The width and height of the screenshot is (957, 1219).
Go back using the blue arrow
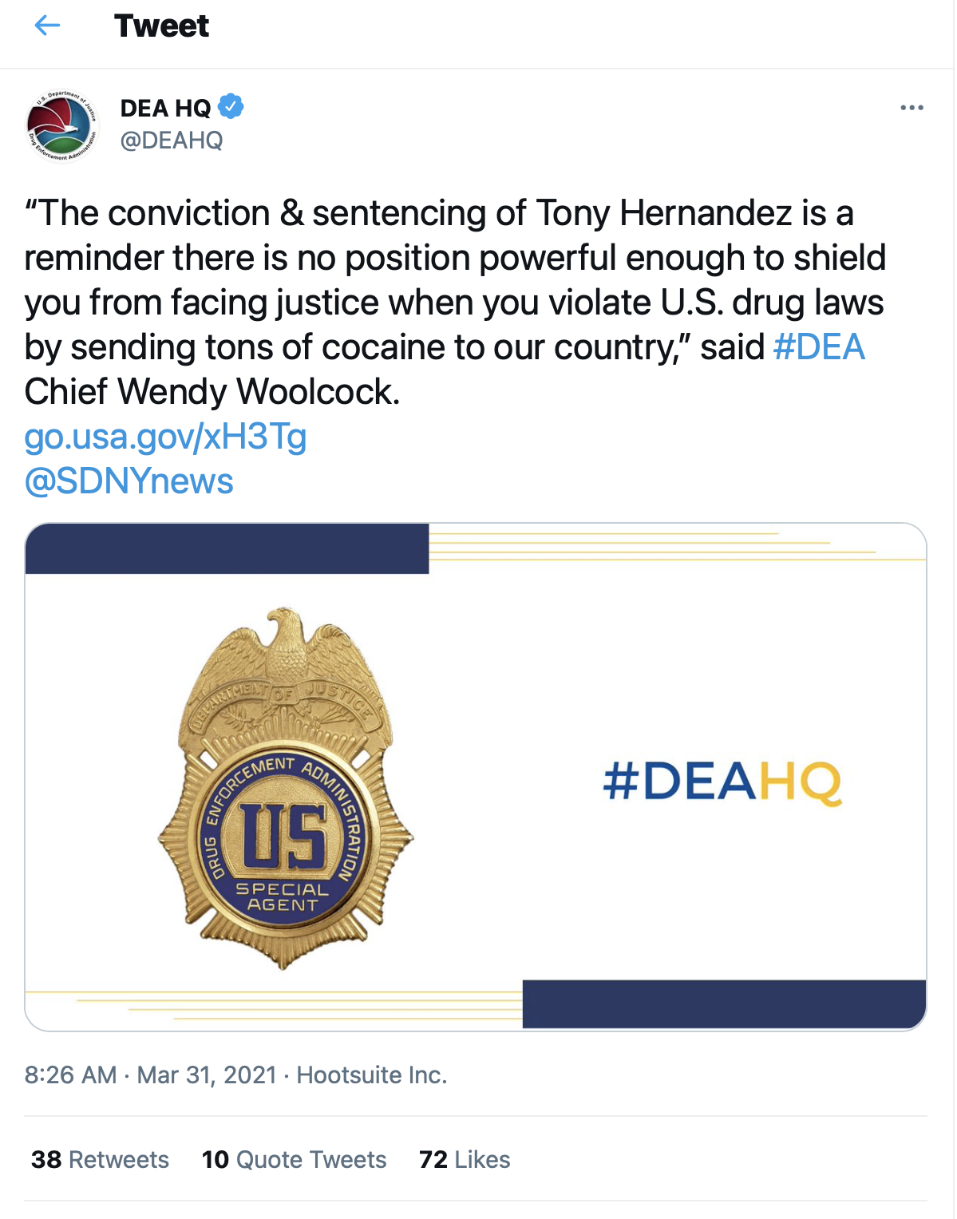point(48,26)
